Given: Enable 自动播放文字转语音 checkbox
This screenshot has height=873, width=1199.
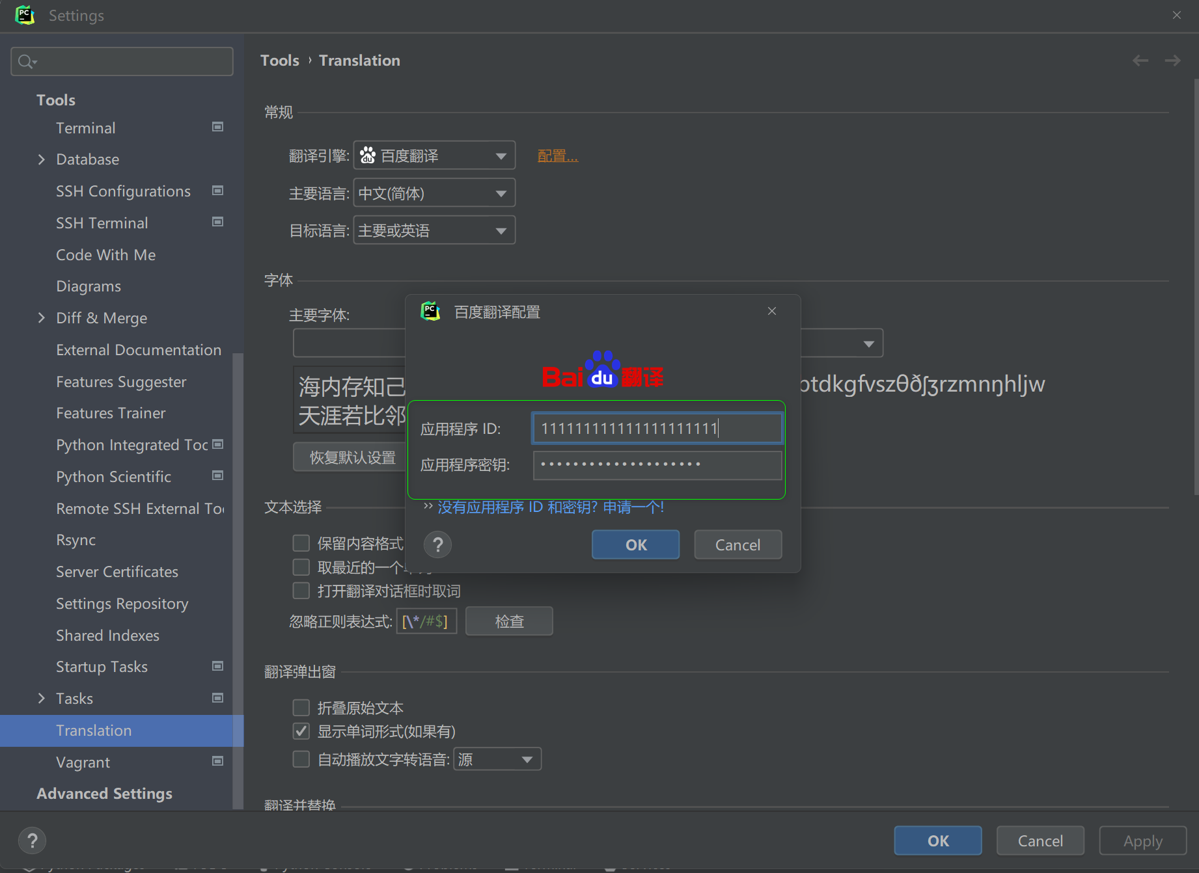Looking at the screenshot, I should coord(301,759).
